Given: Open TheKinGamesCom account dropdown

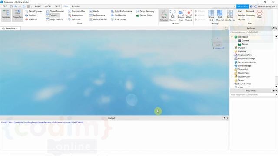Looking at the screenshot, I should tap(268, 6).
